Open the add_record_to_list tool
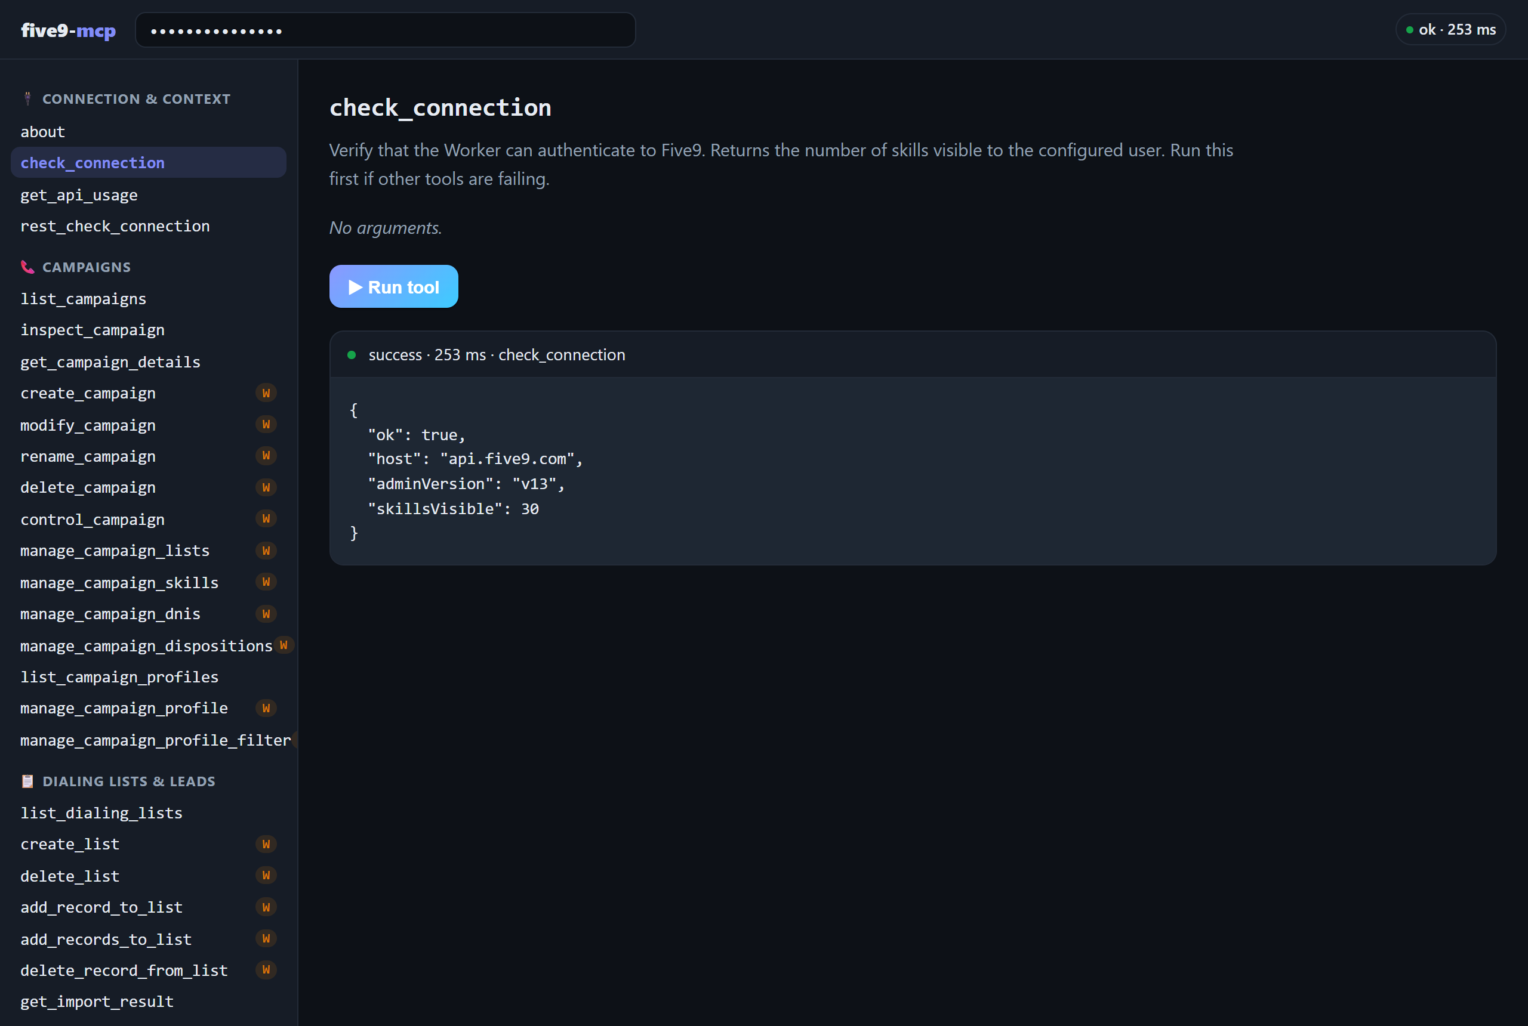Image resolution: width=1528 pixels, height=1026 pixels. click(x=149, y=907)
